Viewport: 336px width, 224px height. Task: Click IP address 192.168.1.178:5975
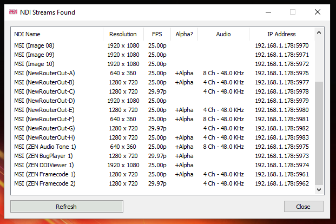(282, 147)
